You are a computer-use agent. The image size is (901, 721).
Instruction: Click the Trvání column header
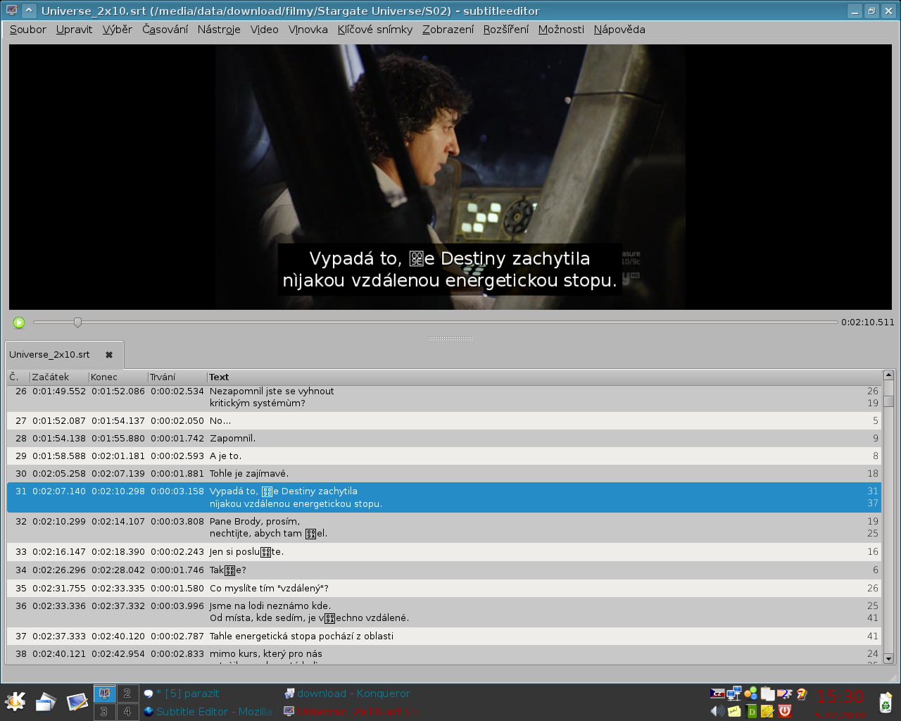coord(177,377)
